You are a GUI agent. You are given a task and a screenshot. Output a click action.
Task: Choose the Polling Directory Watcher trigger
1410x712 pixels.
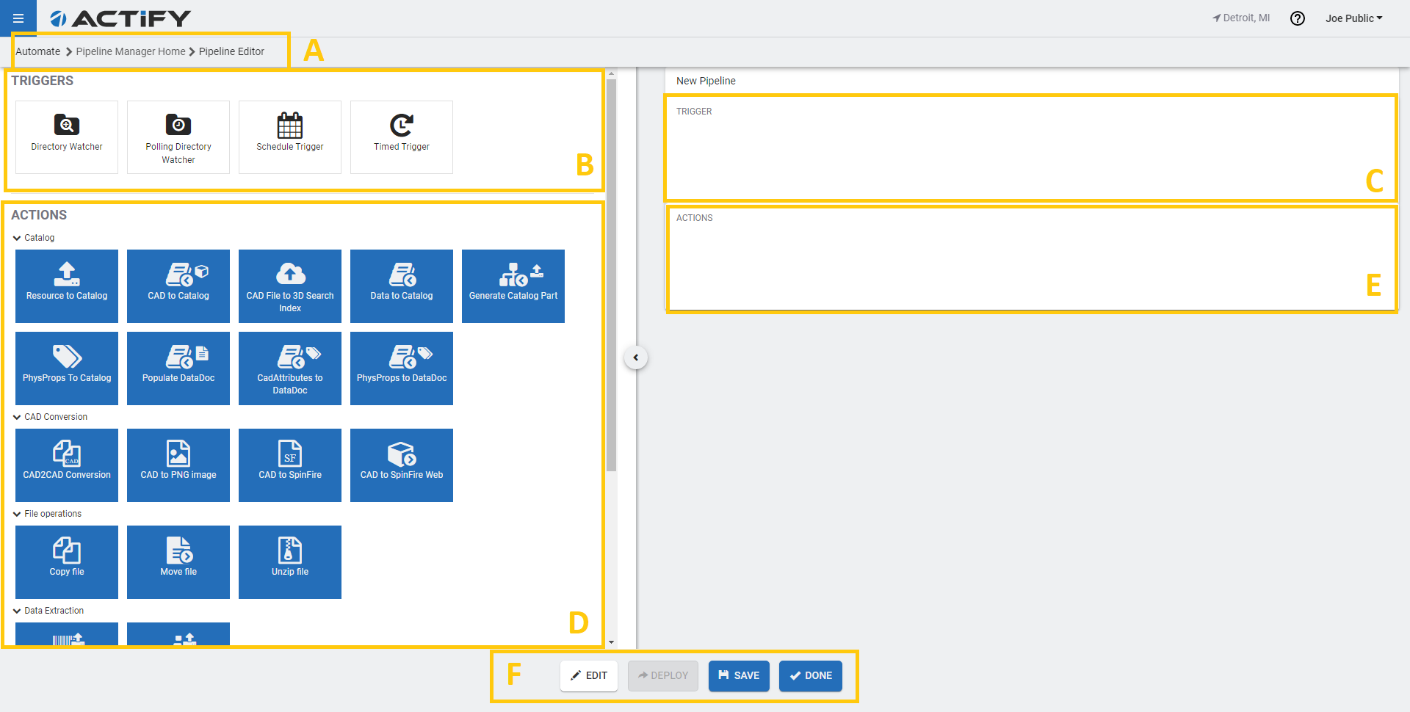pos(178,137)
